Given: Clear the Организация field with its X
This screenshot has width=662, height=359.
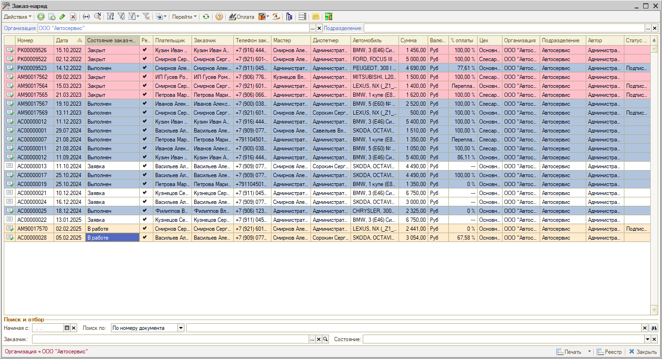Looking at the screenshot, I should tap(319, 28).
